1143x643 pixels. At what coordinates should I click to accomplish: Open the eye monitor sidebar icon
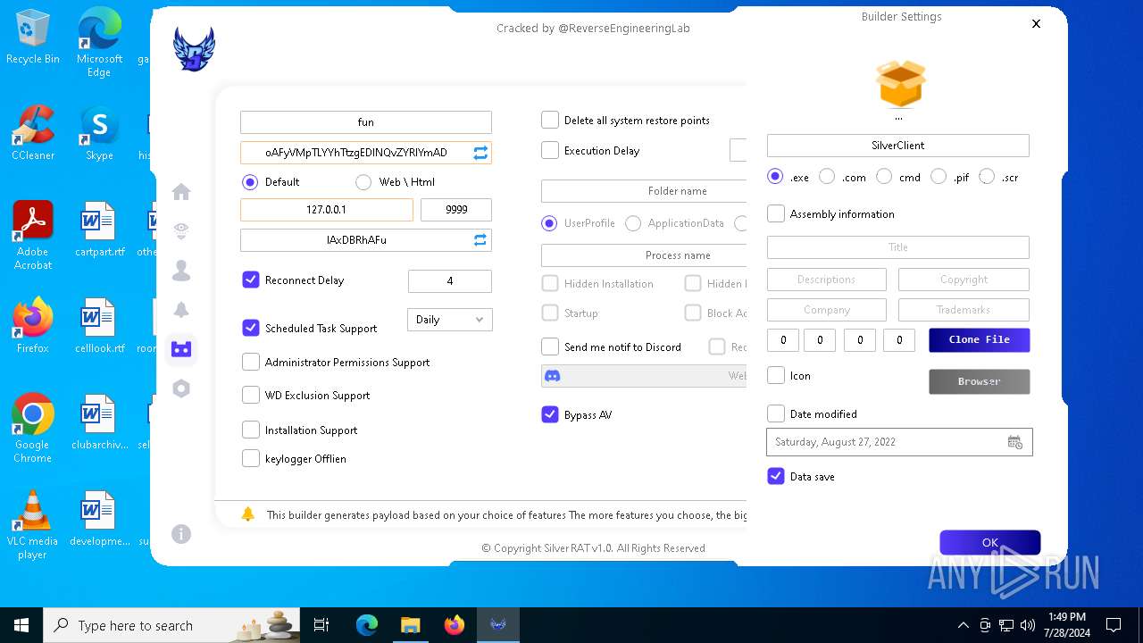coord(181,231)
